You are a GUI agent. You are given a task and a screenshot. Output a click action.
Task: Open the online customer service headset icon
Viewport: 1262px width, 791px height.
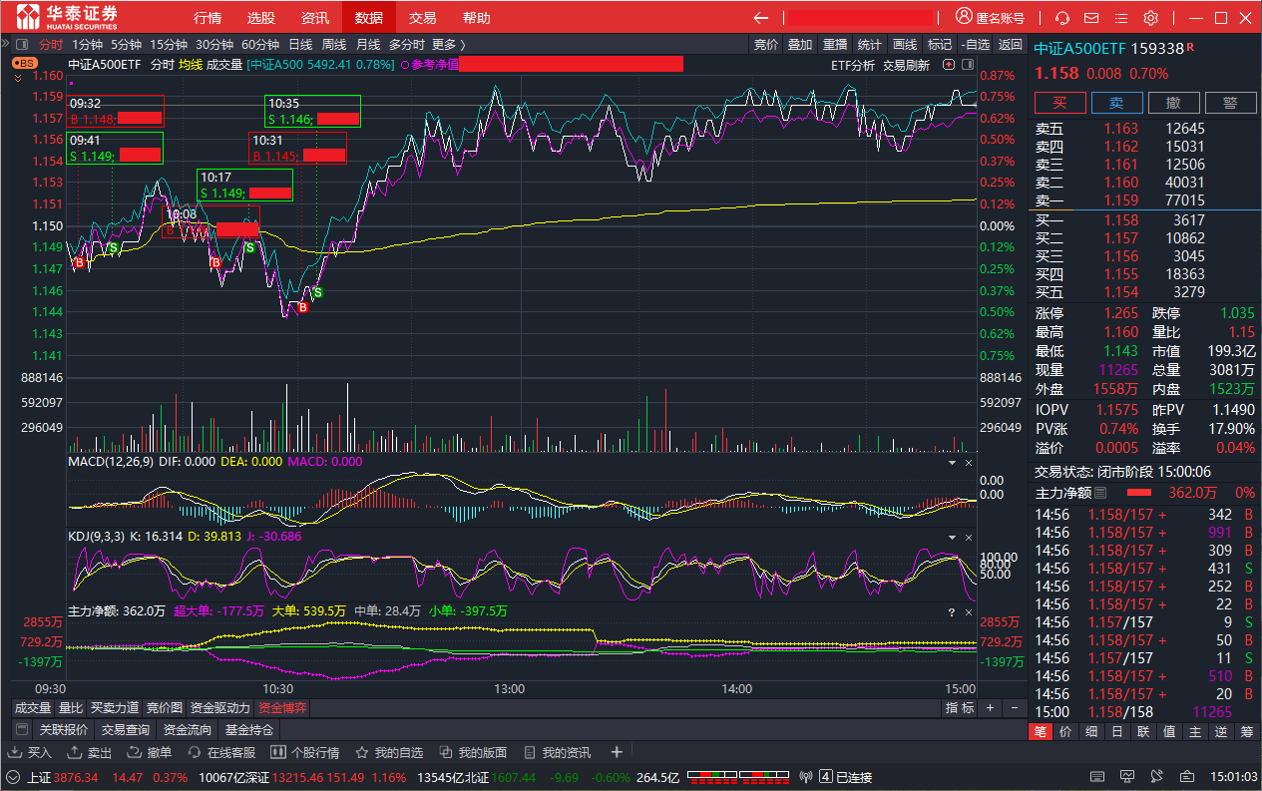(x=1062, y=18)
